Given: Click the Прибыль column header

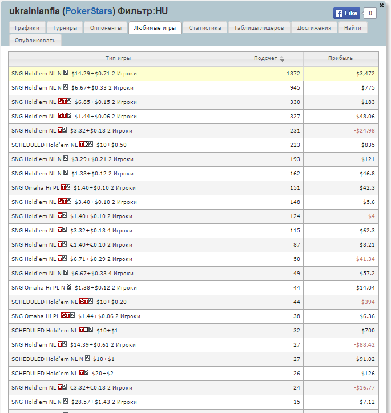Looking at the screenshot, I should 340,58.
